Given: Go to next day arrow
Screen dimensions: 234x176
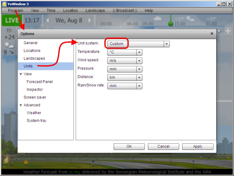Looking at the screenshot, I should pyautogui.click(x=89, y=20).
